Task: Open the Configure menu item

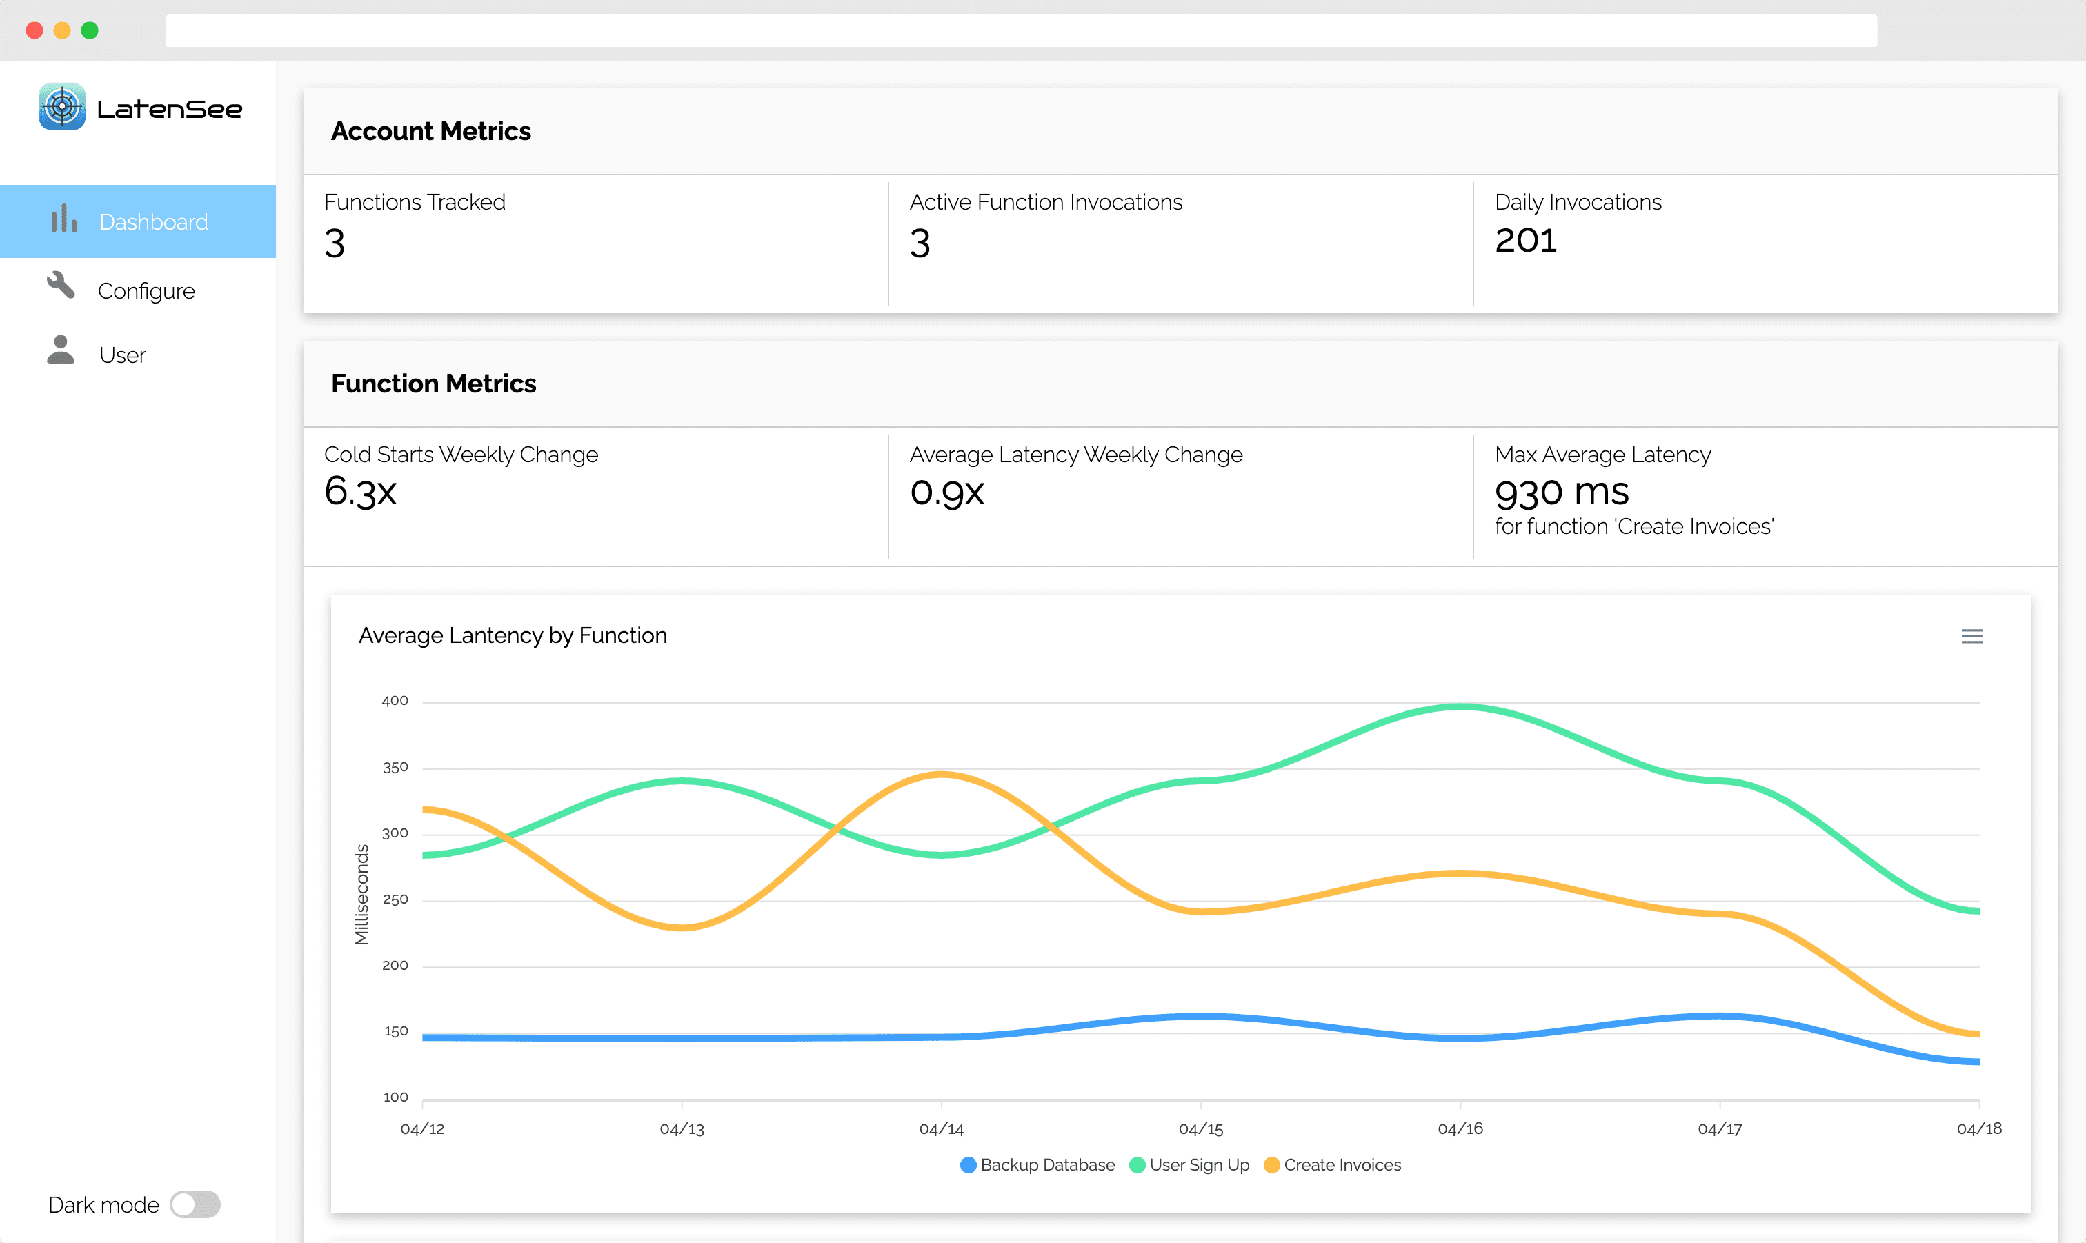Action: pos(146,290)
